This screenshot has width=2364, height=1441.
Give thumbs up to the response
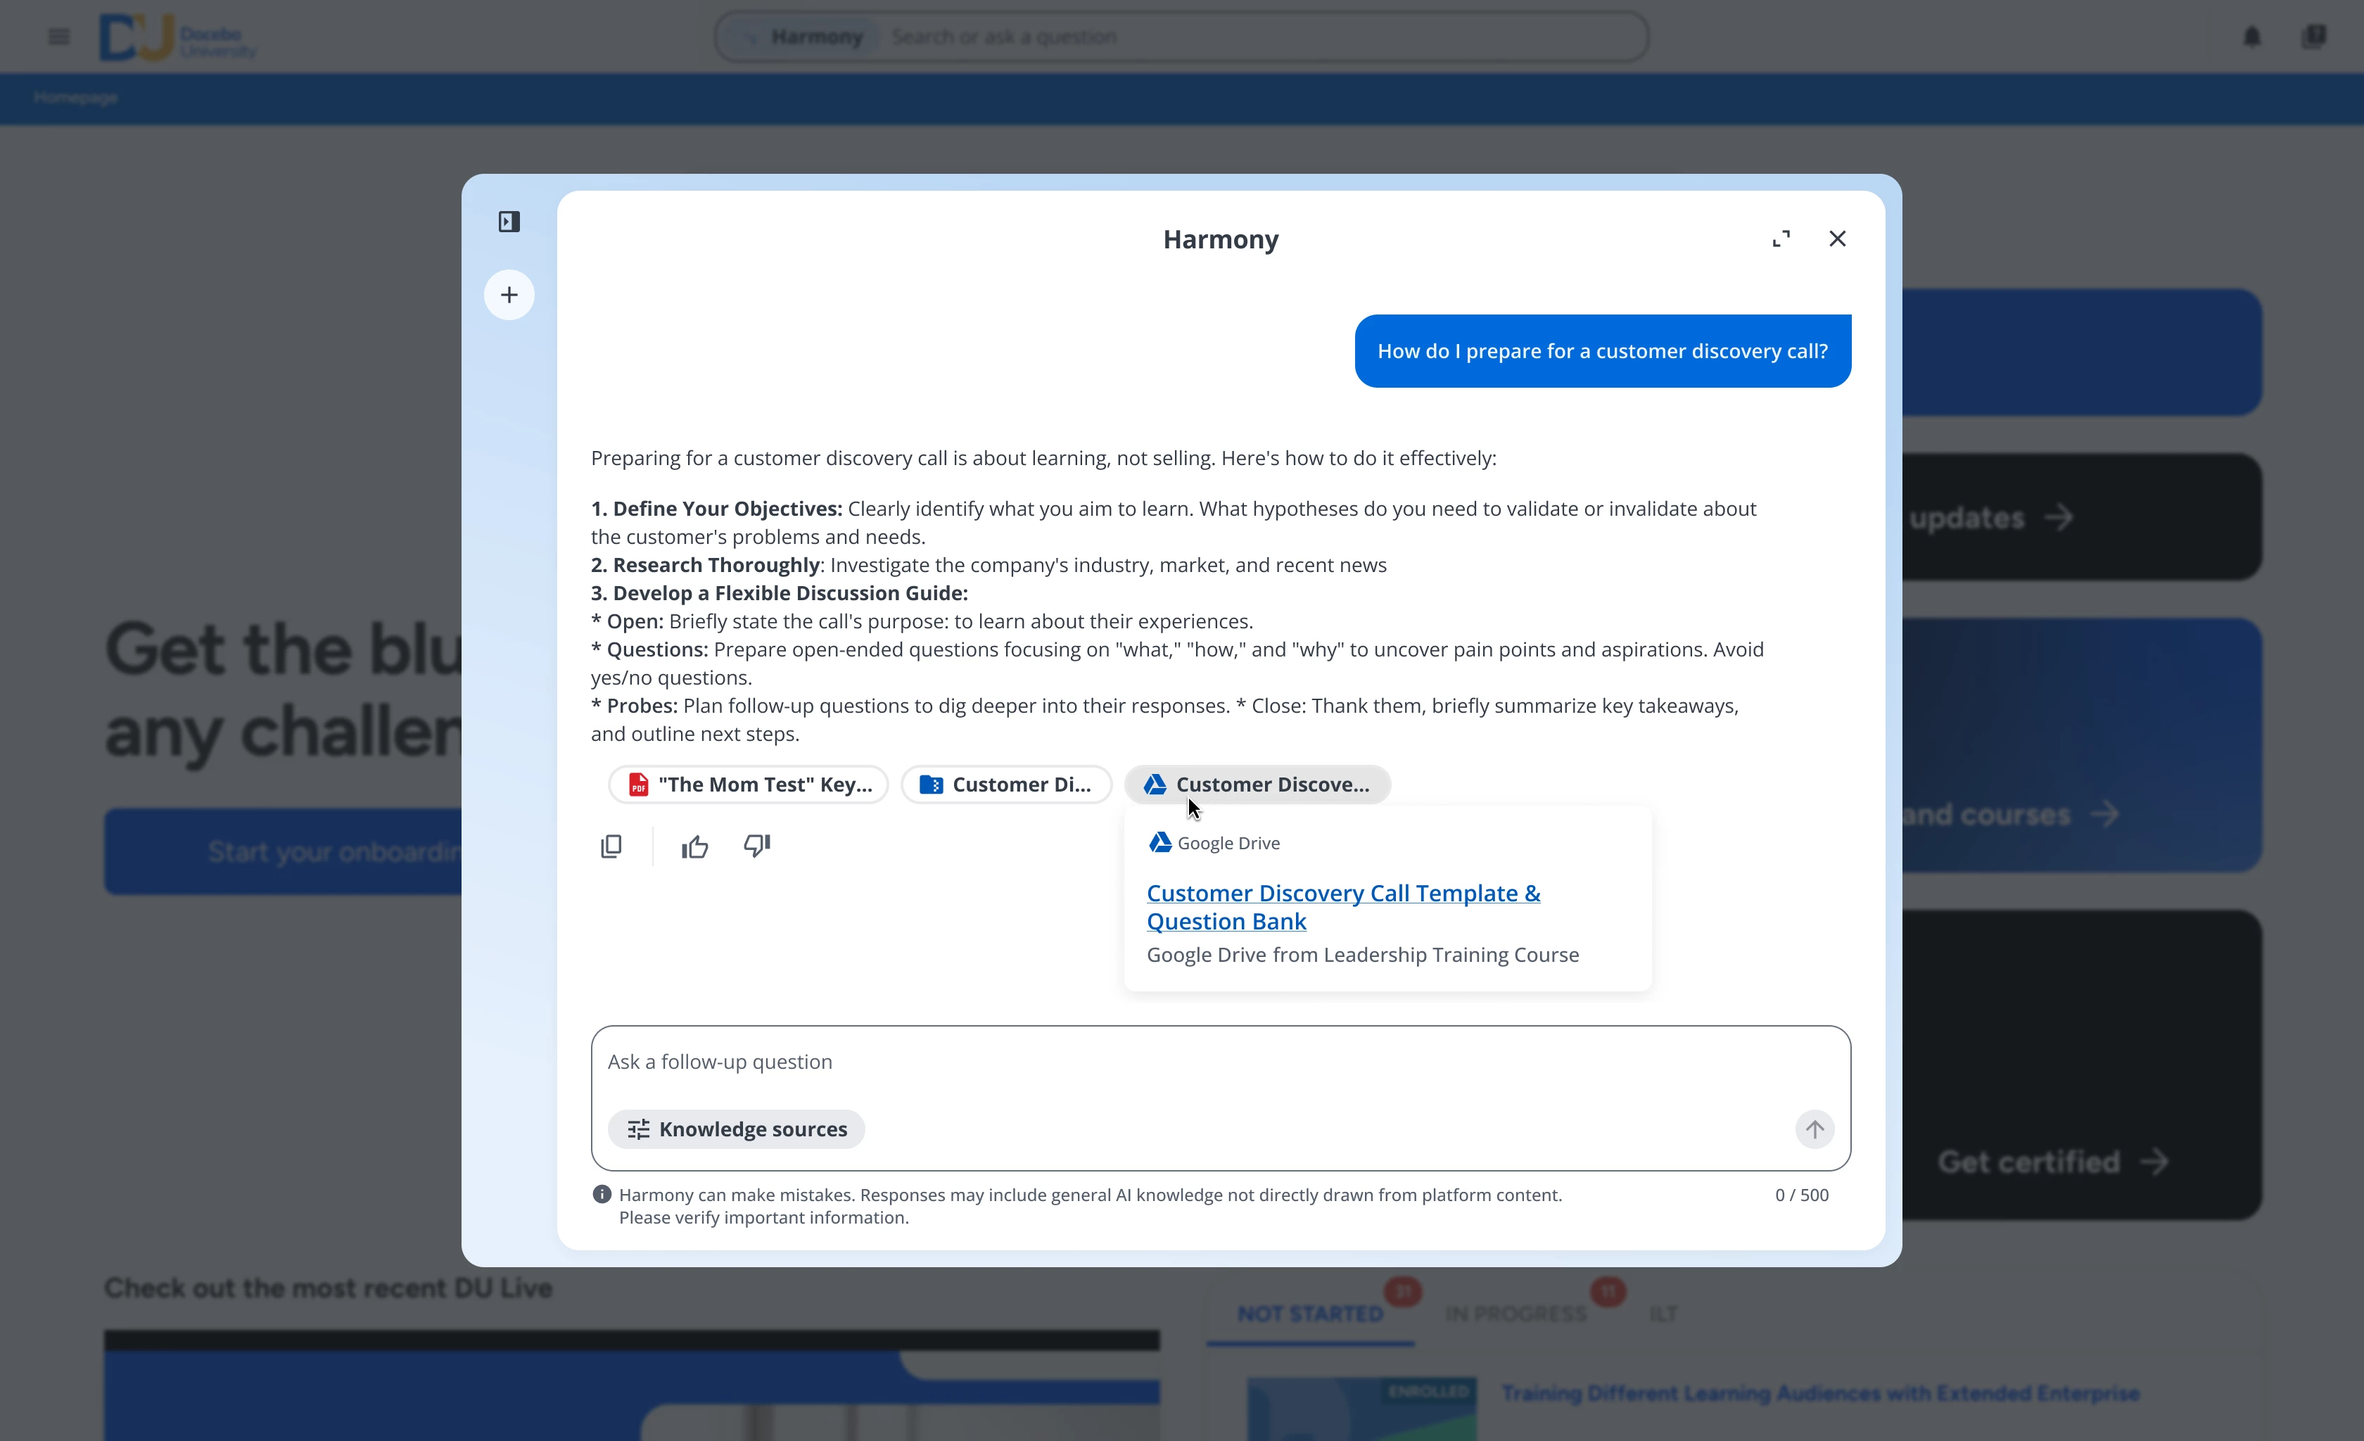click(x=694, y=846)
